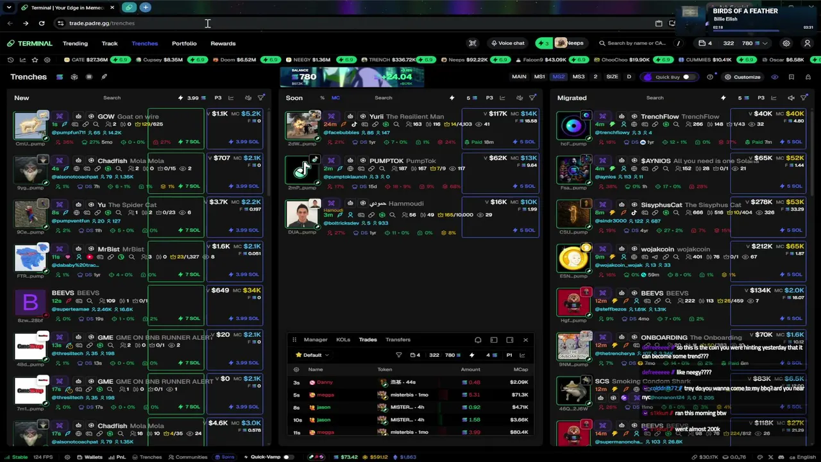
Task: Toggle the eye visibility icon near Customize
Action: point(775,77)
